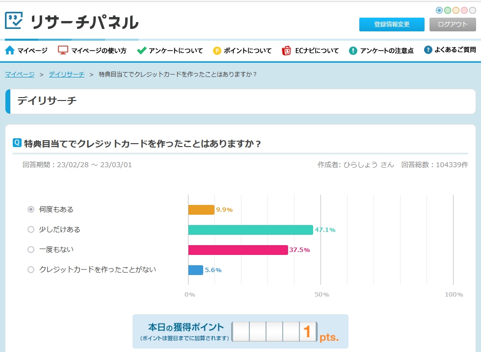
Task: Pick the blue theme color circle
Action: coord(439,10)
